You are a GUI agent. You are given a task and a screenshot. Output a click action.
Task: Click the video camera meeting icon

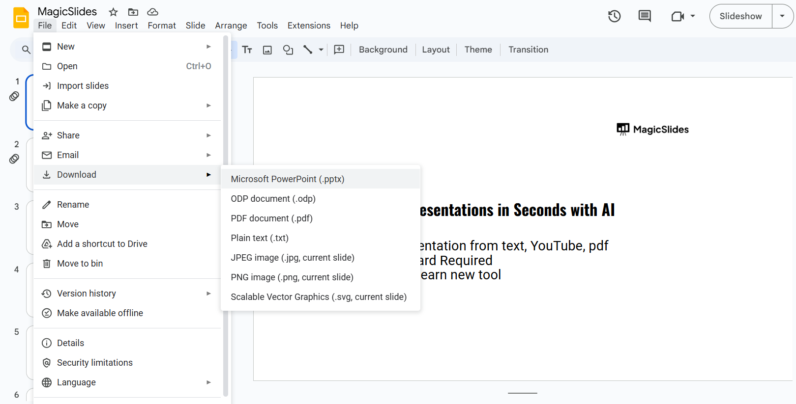(678, 16)
